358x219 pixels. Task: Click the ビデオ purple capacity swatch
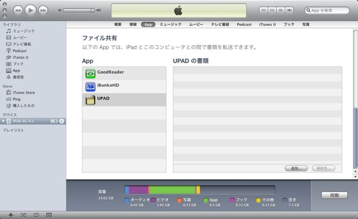coord(153,200)
